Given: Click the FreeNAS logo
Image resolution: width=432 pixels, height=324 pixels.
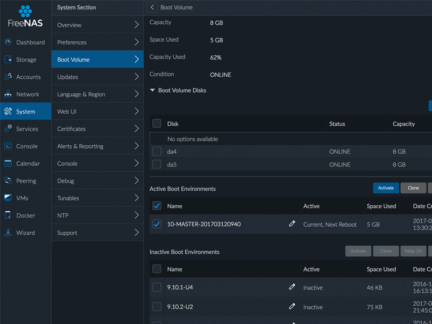Looking at the screenshot, I should point(25,16).
